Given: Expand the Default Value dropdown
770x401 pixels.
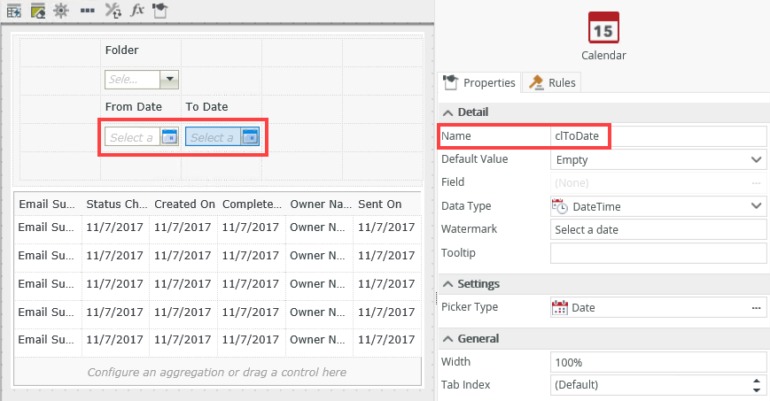Looking at the screenshot, I should [756, 160].
